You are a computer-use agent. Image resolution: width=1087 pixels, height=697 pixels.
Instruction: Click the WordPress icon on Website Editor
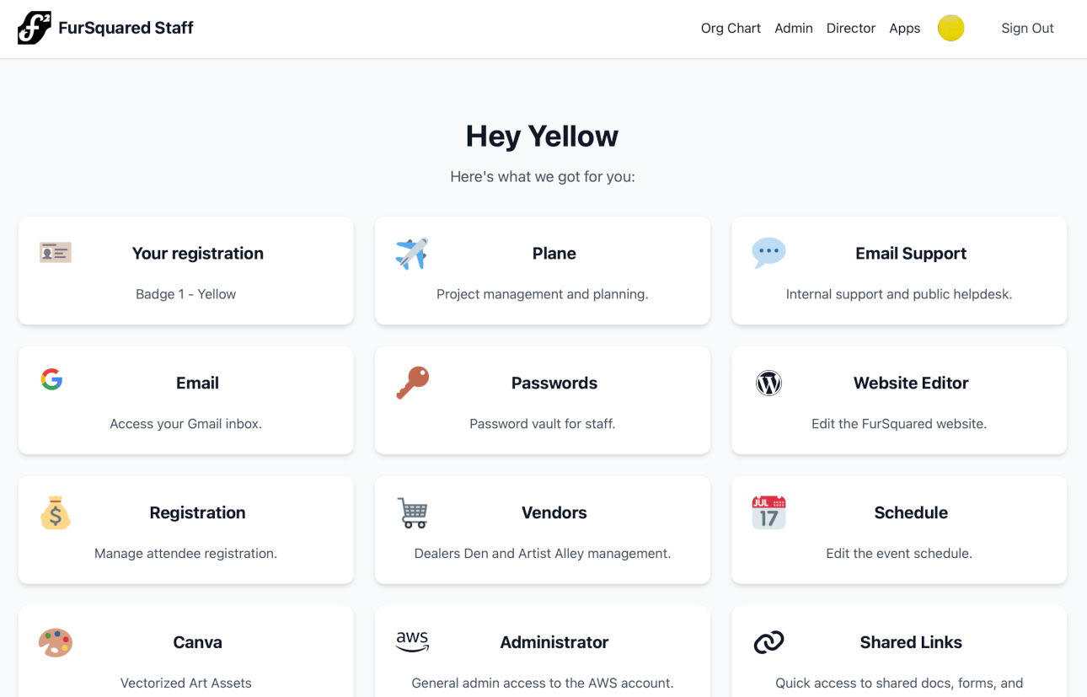pyautogui.click(x=768, y=383)
